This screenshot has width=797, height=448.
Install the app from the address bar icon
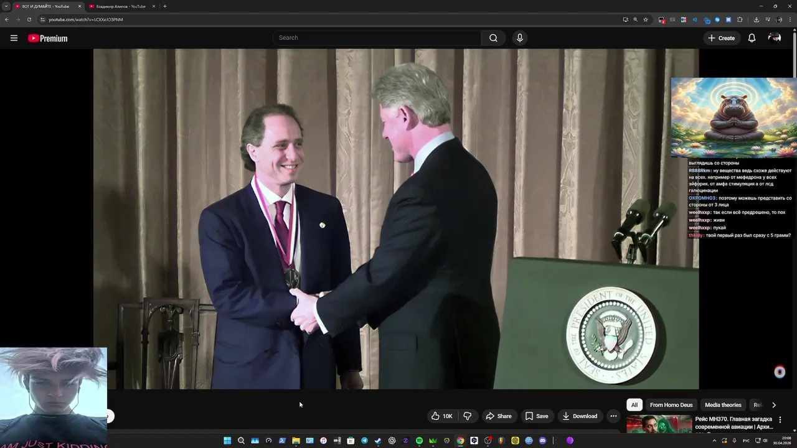[x=625, y=19]
